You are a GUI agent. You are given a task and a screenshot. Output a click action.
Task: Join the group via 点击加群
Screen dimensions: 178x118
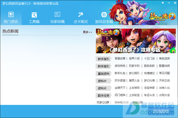[x=138, y=103]
